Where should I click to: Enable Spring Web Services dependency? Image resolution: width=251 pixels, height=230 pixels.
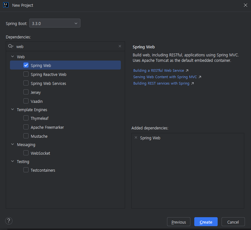[26, 83]
